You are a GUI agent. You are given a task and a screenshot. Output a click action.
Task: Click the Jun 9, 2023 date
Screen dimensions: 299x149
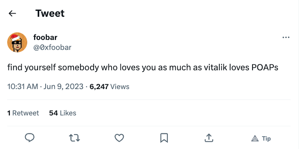coord(64,87)
